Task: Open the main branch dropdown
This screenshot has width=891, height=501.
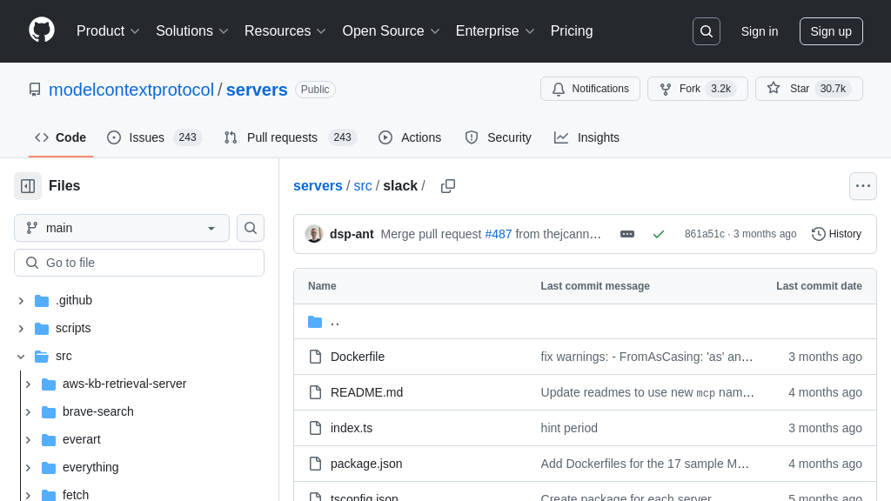Action: tap(122, 228)
